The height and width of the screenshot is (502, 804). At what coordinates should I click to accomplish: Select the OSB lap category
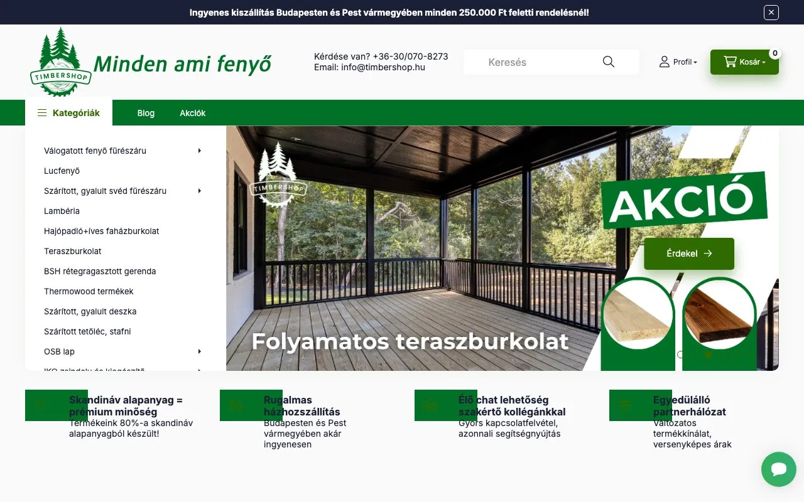coord(59,351)
